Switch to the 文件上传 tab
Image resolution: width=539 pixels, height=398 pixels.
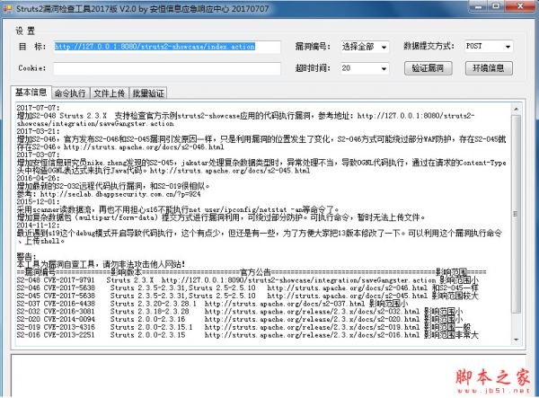110,93
